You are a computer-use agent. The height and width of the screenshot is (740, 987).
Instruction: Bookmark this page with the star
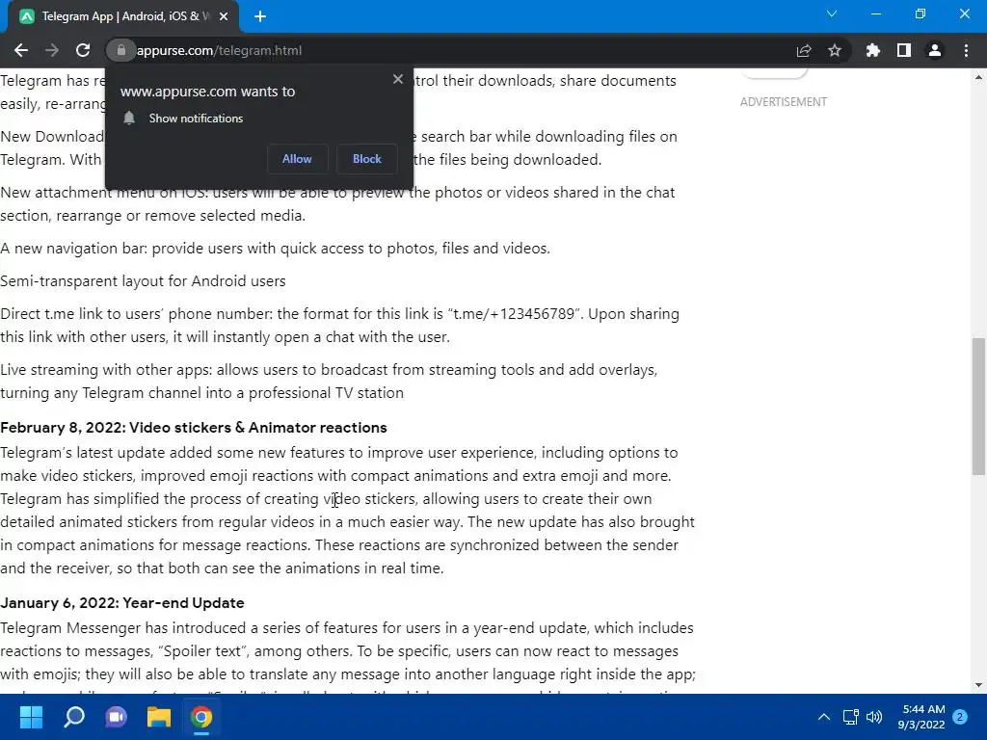pos(835,50)
